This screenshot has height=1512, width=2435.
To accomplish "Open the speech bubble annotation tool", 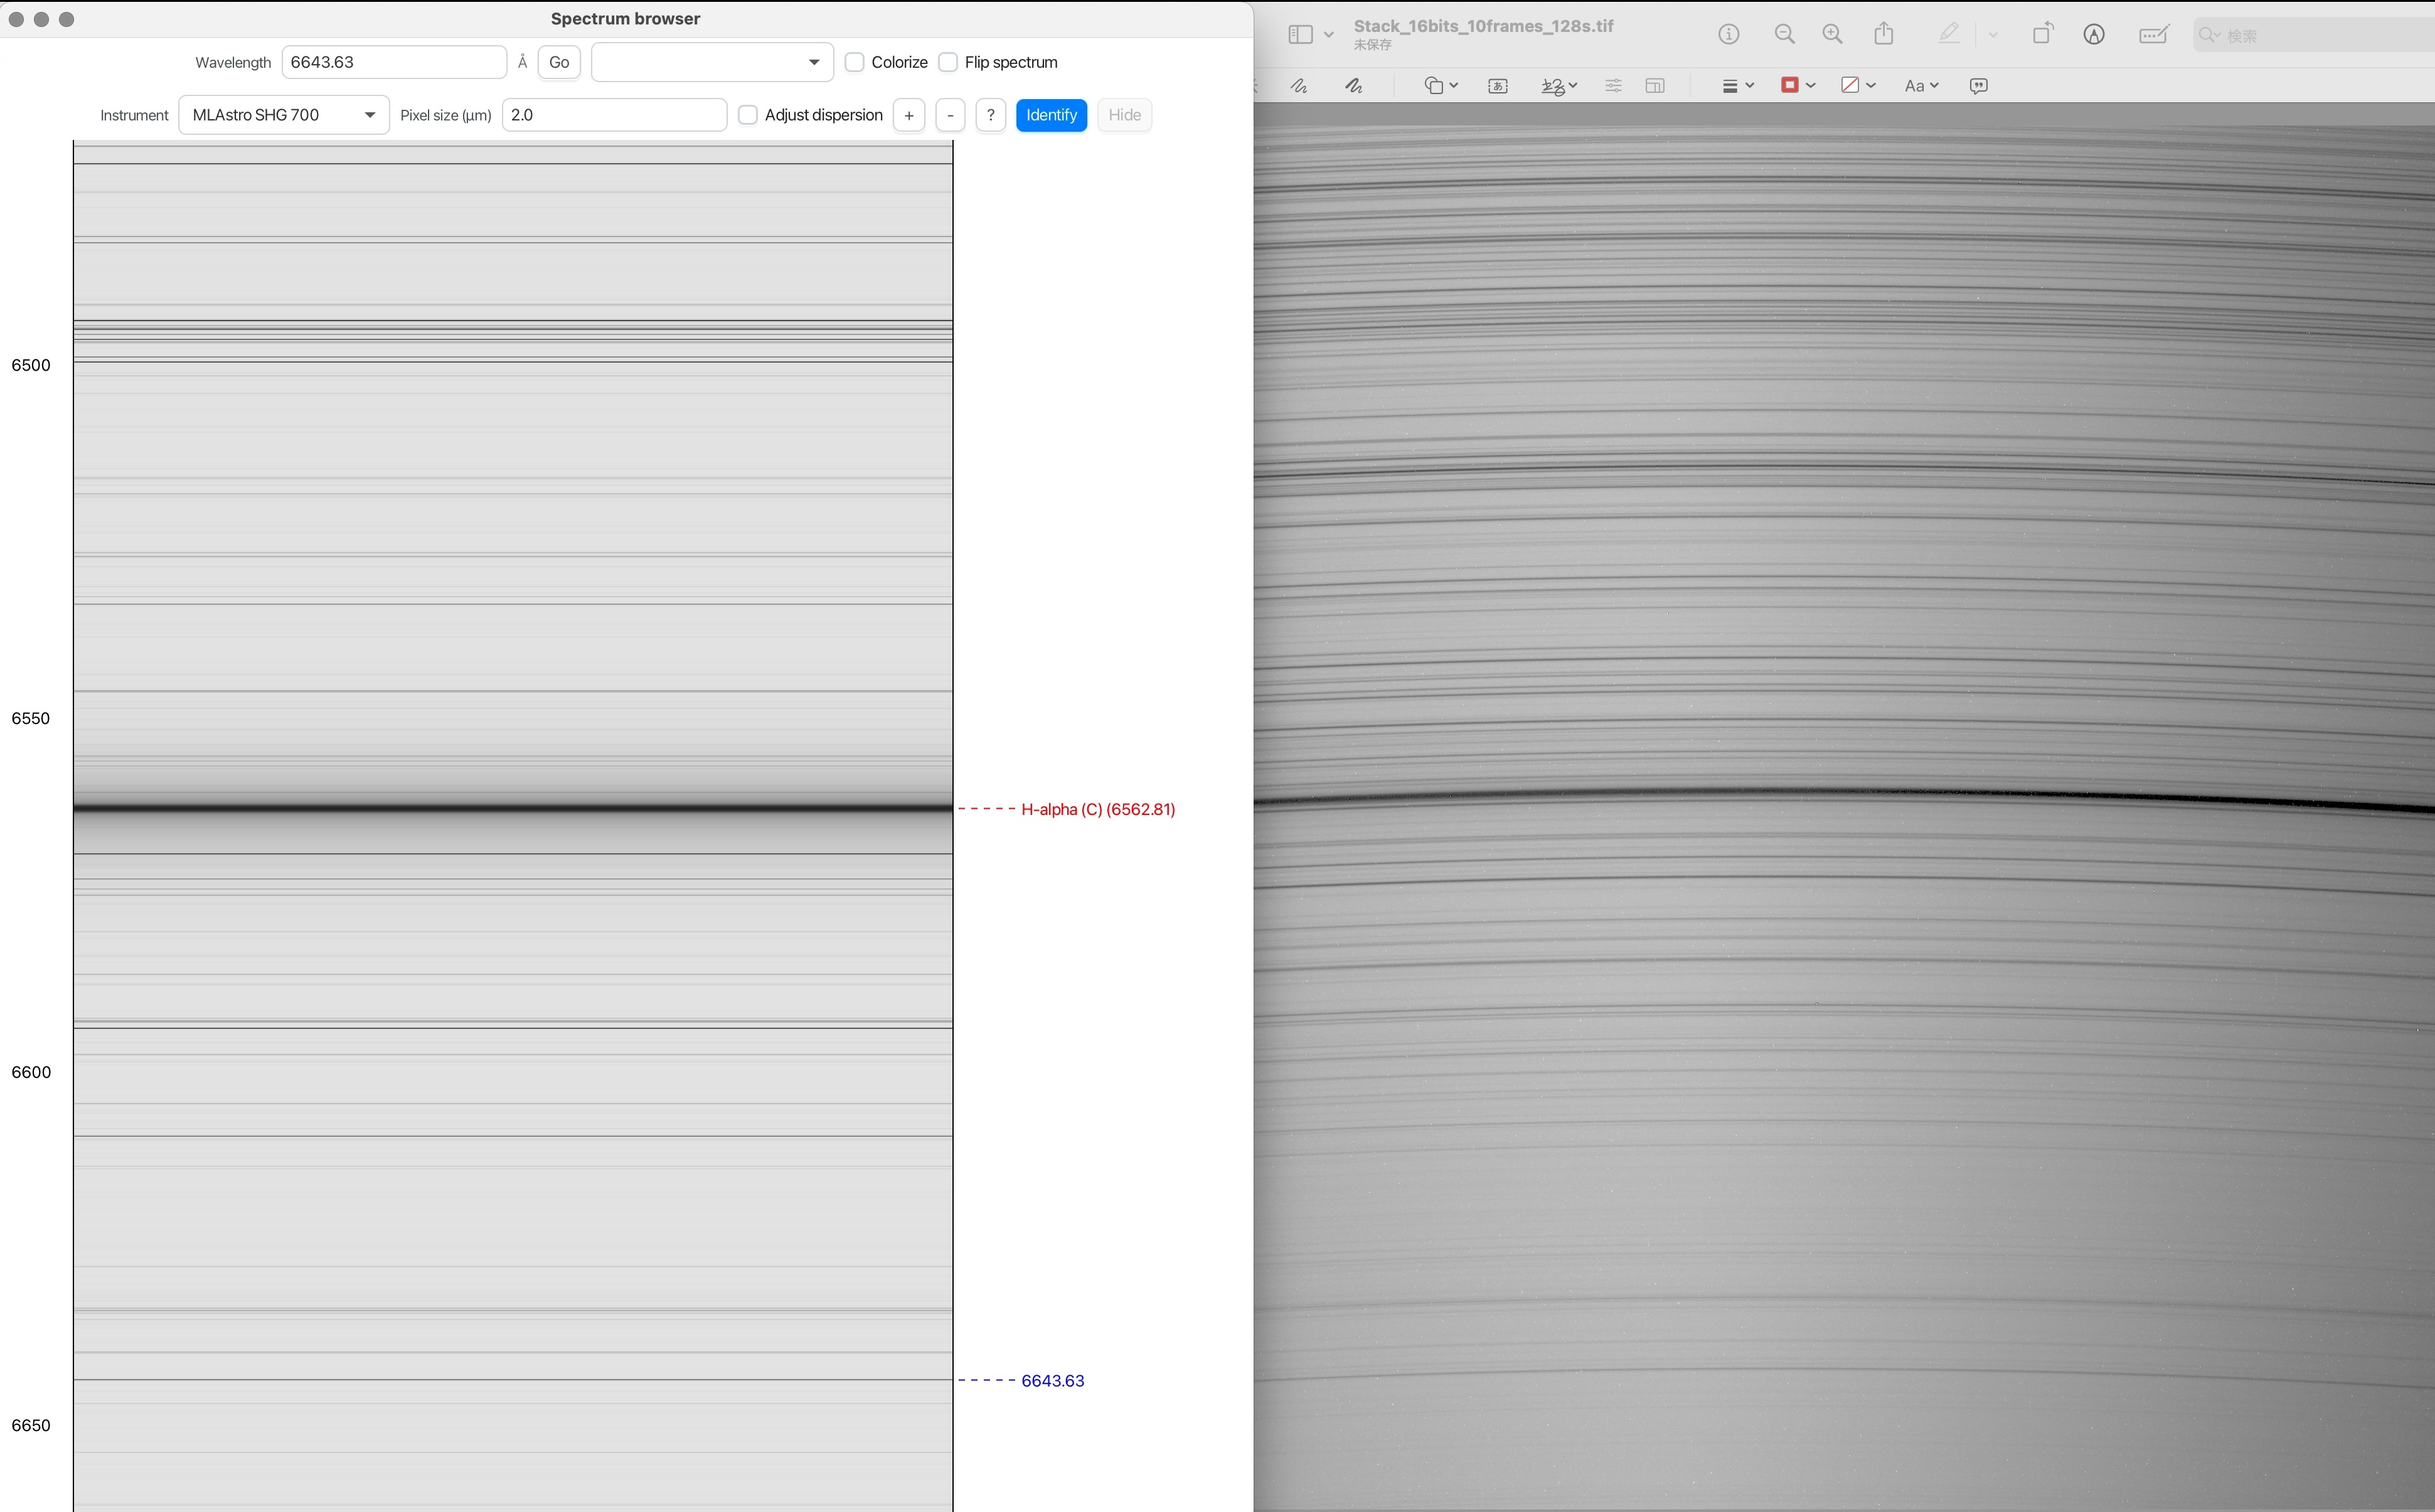I will coord(1978,86).
